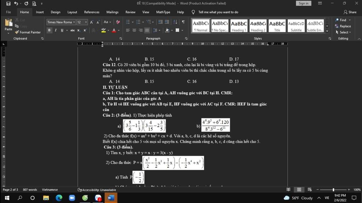Apply red font color

114,30
